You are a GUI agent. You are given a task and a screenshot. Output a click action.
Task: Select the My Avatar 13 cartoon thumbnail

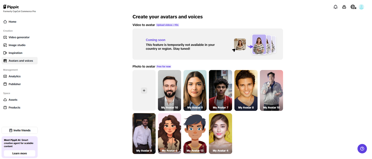tap(195, 134)
